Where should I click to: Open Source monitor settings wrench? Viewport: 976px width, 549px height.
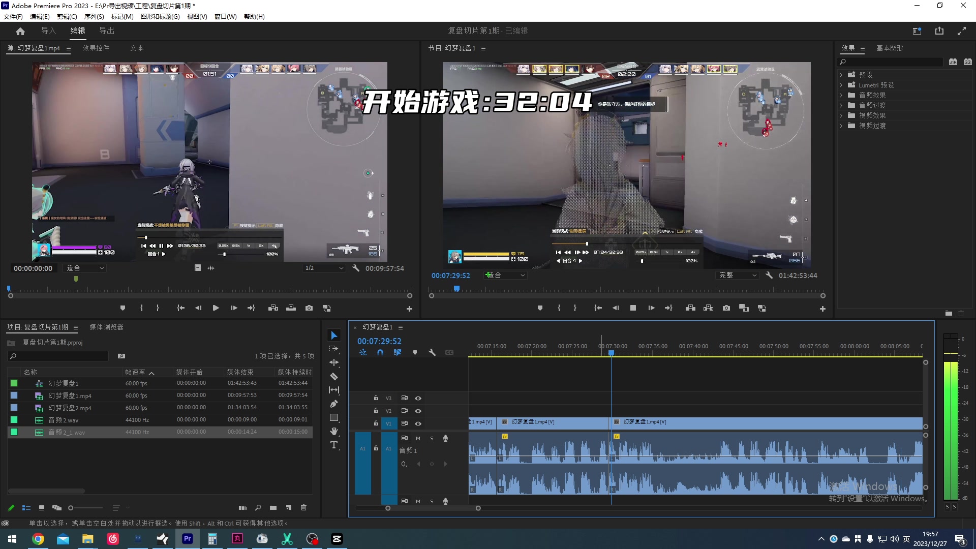[x=356, y=268]
